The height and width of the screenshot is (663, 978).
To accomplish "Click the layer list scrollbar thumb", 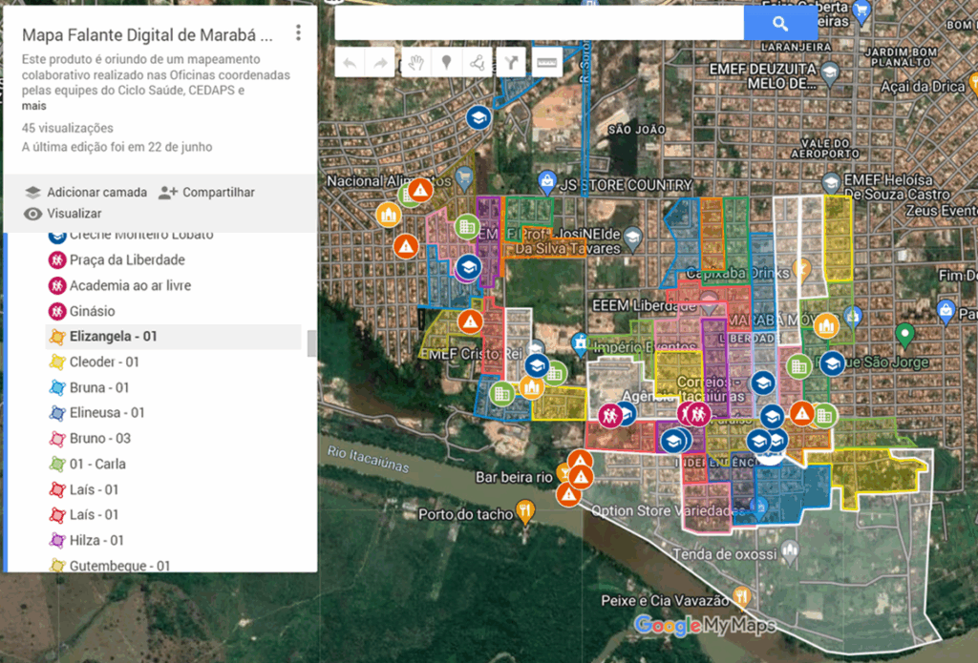I will (x=310, y=343).
